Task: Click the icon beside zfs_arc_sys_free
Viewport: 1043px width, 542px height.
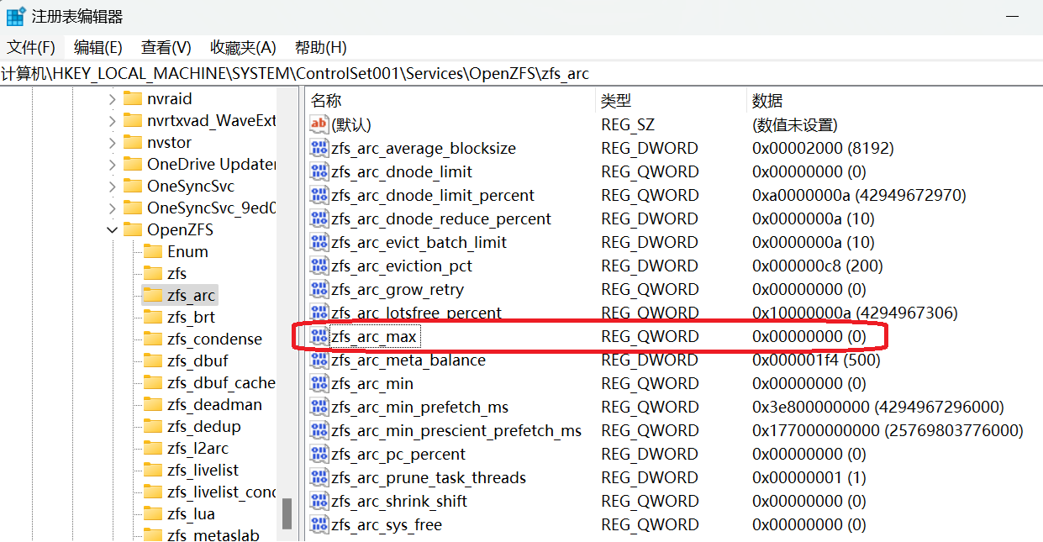Action: (x=319, y=525)
